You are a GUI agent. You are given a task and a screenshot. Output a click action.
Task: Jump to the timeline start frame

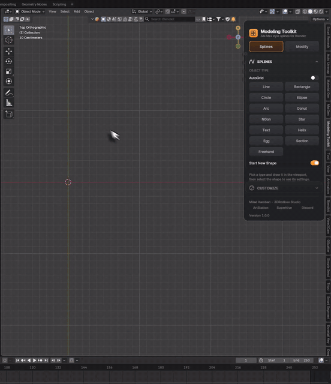point(17,360)
